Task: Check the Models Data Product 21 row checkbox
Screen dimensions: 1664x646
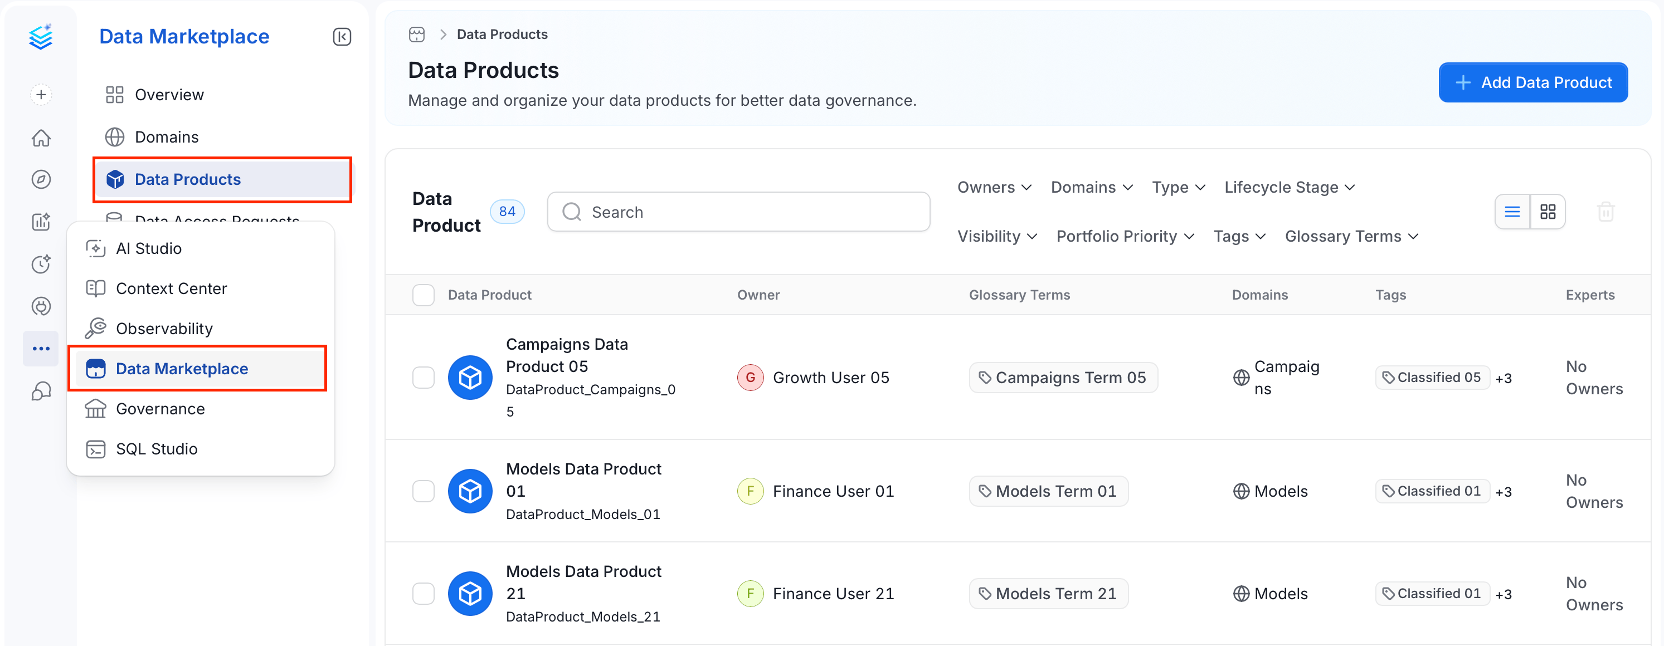Action: tap(423, 594)
